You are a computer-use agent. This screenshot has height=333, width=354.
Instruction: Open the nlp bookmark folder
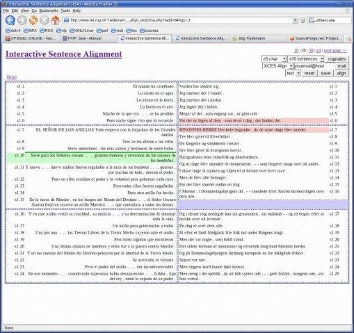[61, 31]
